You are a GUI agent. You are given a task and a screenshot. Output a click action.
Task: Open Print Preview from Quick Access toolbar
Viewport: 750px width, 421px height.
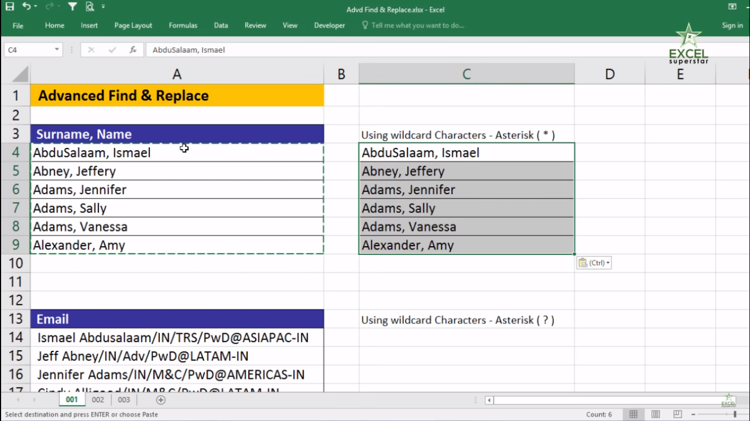click(x=89, y=7)
